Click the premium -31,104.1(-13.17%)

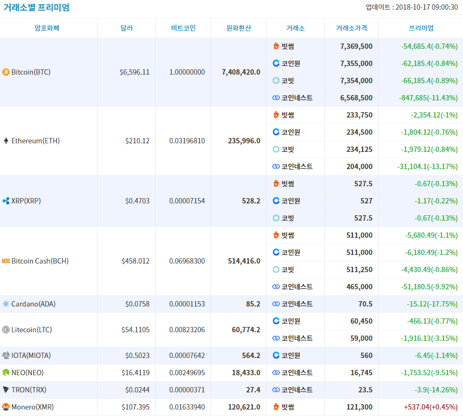click(428, 166)
